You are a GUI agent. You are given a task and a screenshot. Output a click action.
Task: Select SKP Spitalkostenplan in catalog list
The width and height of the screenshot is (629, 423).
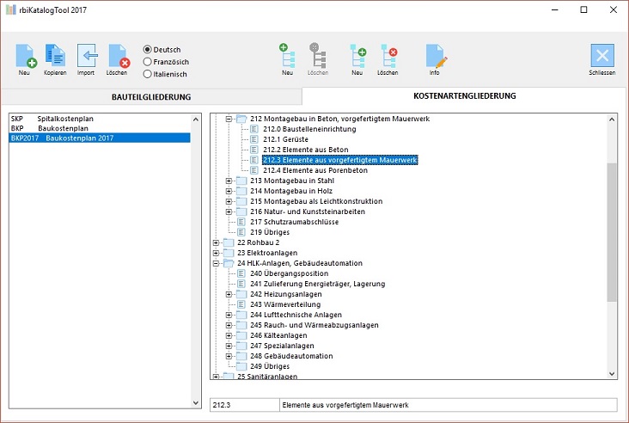(100, 119)
